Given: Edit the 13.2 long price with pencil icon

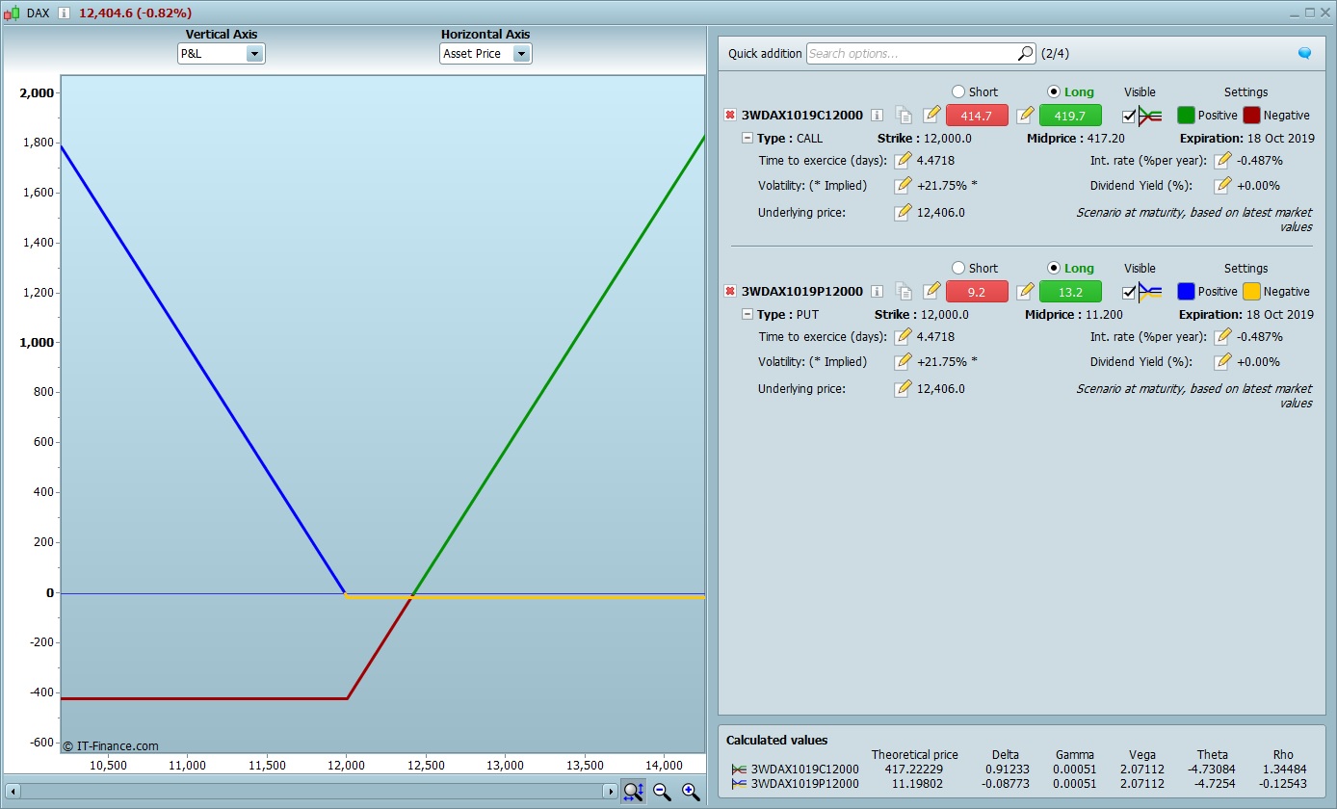Looking at the screenshot, I should click(x=1025, y=291).
